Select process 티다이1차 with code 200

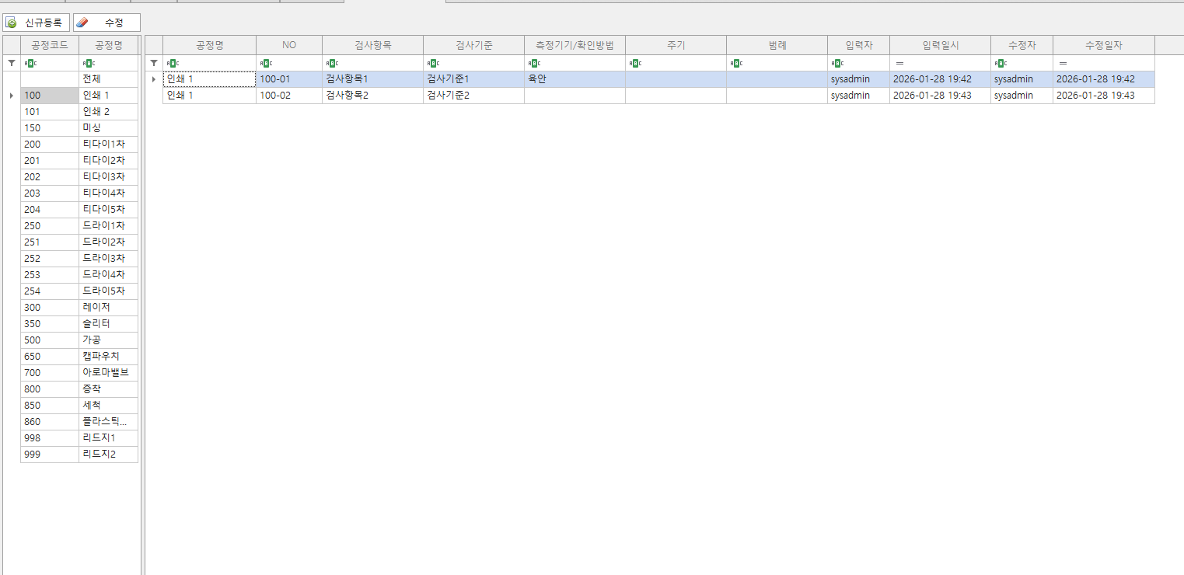(103, 145)
